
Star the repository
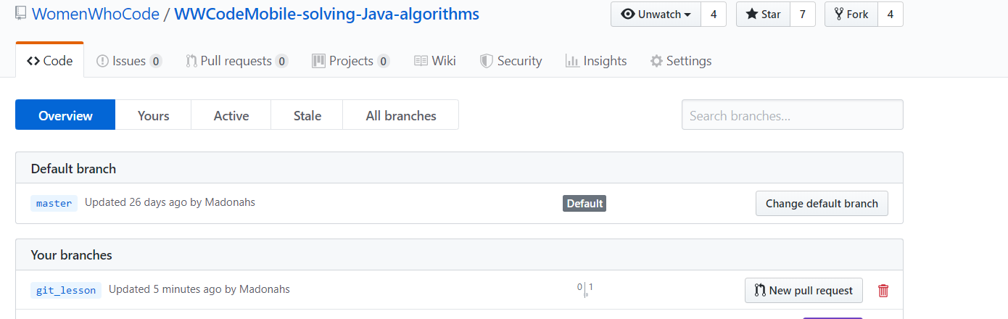(x=763, y=14)
